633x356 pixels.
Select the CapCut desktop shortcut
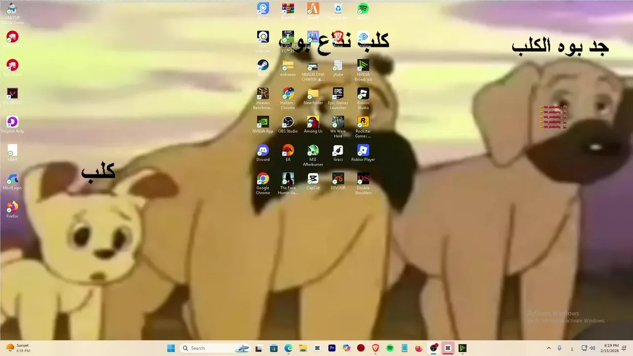(313, 181)
